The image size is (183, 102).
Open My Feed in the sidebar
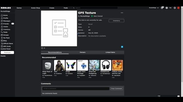tap(5, 38)
